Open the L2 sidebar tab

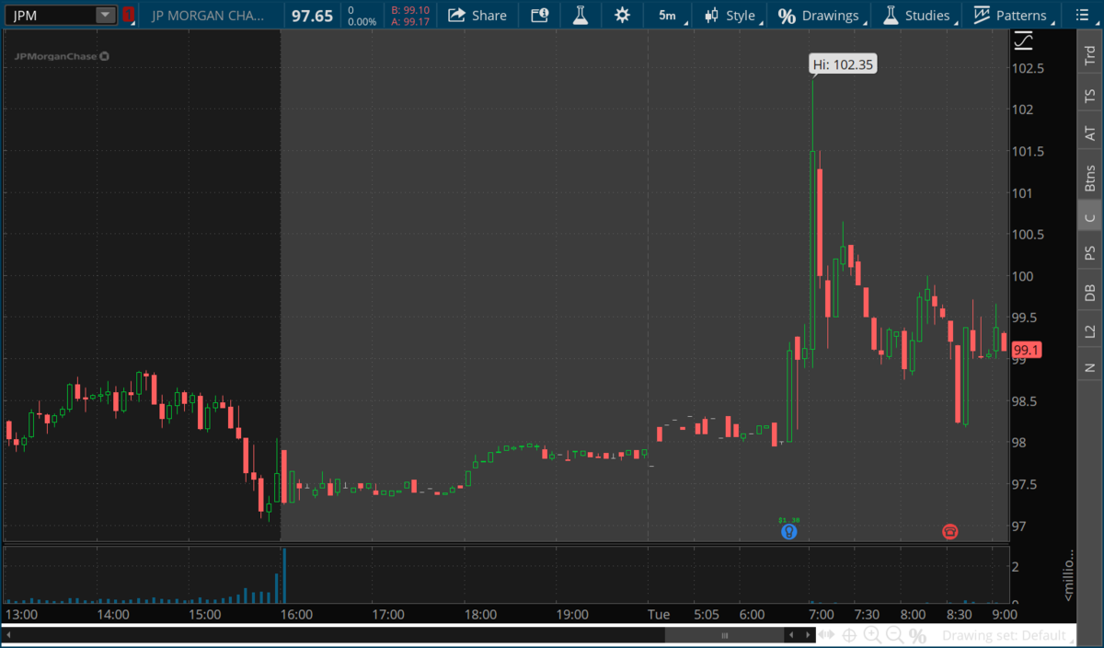tap(1090, 330)
